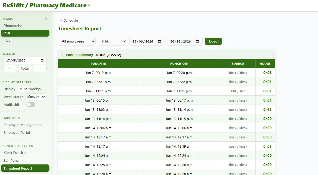Open calendar icon of start date 06/06/2026
The image size is (318, 175).
[x=159, y=41]
